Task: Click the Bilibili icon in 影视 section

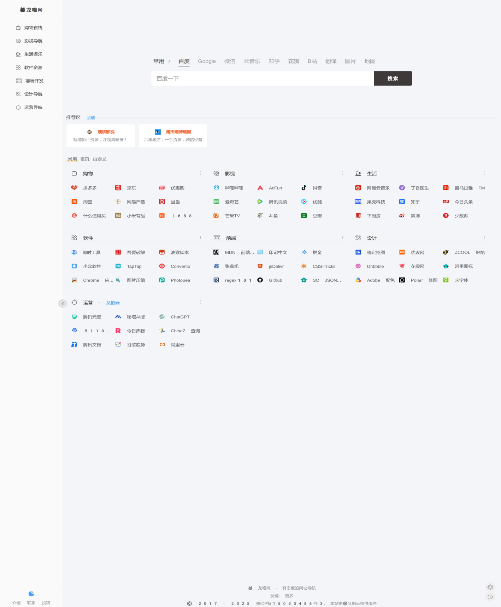Action: (x=216, y=188)
